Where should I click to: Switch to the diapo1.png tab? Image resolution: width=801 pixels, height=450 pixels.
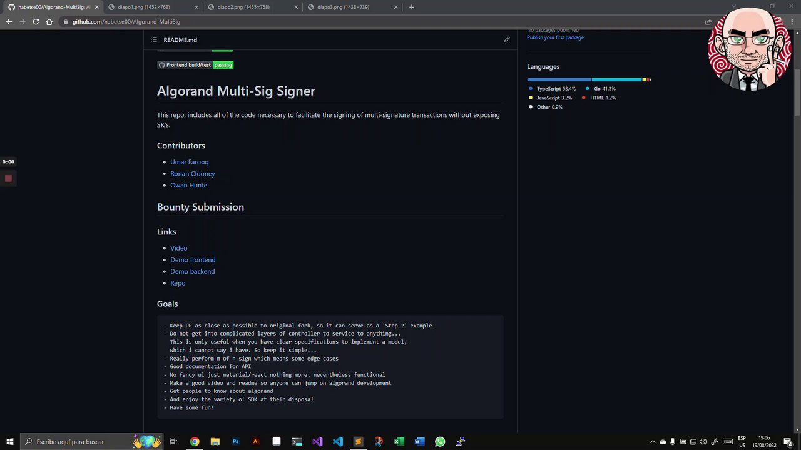pos(152,7)
